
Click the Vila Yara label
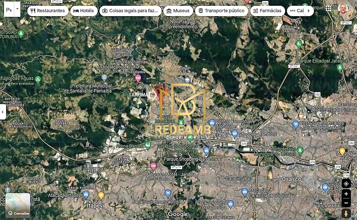point(329,206)
